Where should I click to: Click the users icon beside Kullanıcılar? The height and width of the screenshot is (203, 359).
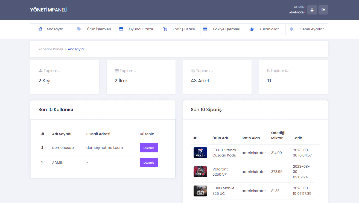coord(252,29)
